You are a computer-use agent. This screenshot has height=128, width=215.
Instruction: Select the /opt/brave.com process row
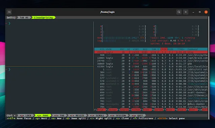[x=151, y=58]
